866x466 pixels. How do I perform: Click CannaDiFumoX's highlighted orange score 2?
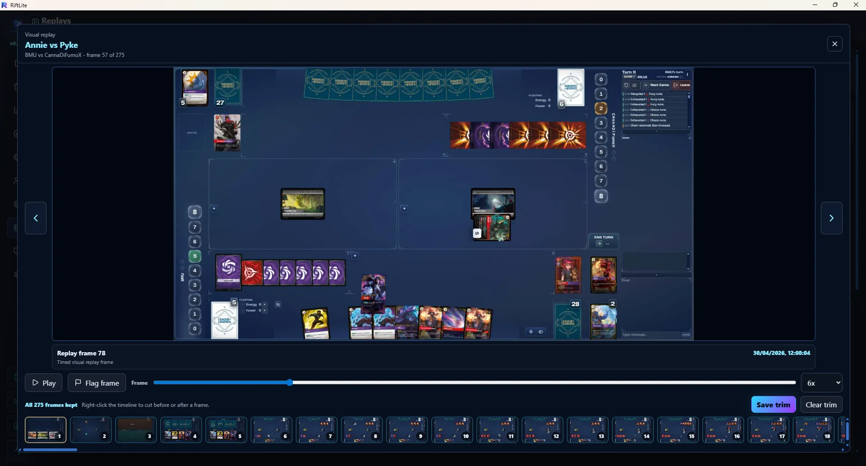[601, 108]
